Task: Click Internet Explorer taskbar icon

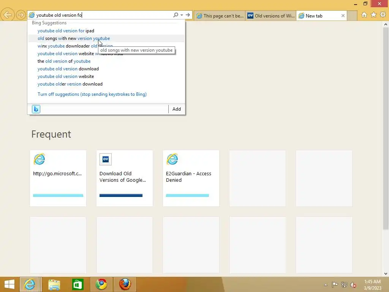Action: point(30,284)
